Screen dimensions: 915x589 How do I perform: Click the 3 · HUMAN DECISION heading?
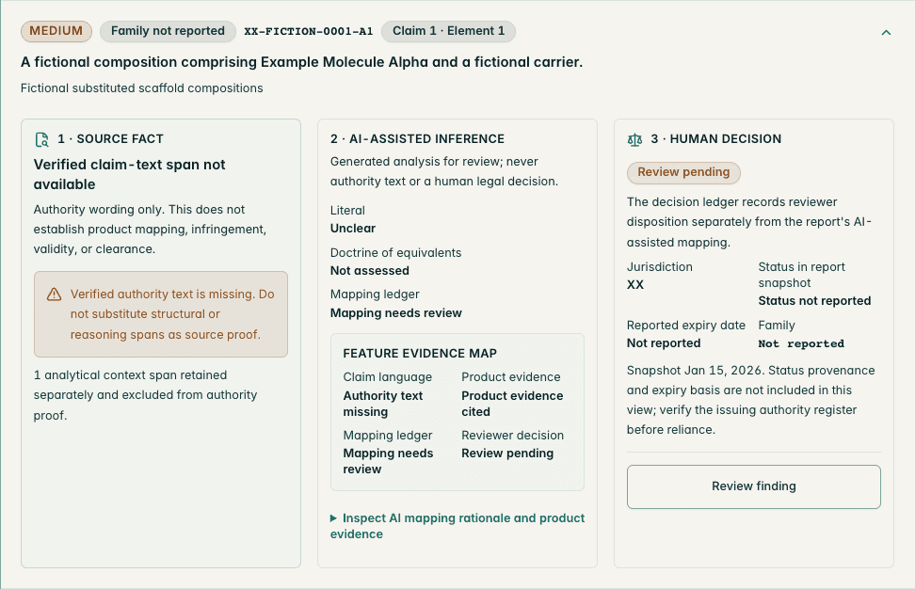tap(716, 139)
